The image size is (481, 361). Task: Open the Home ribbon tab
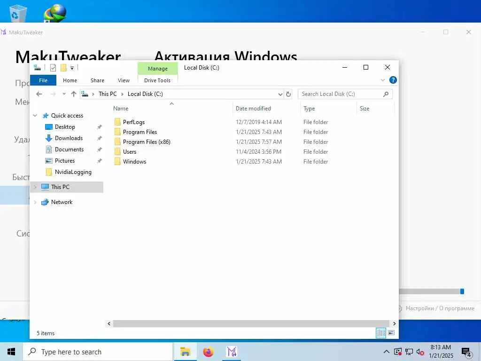70,80
